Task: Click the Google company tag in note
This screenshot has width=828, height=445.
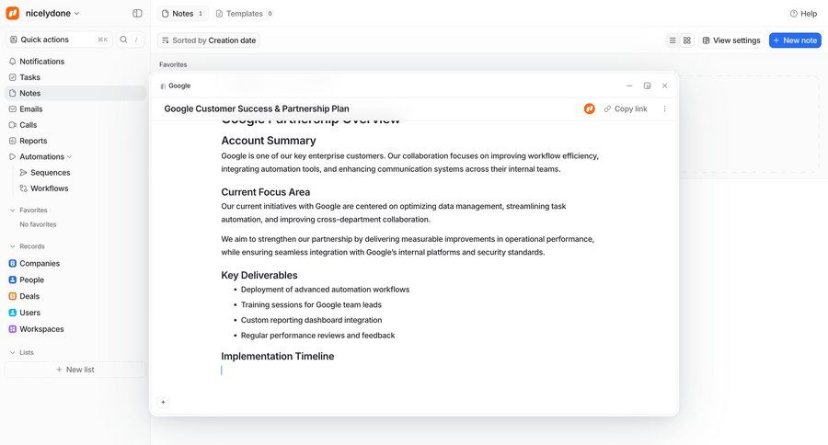Action: pyautogui.click(x=176, y=86)
